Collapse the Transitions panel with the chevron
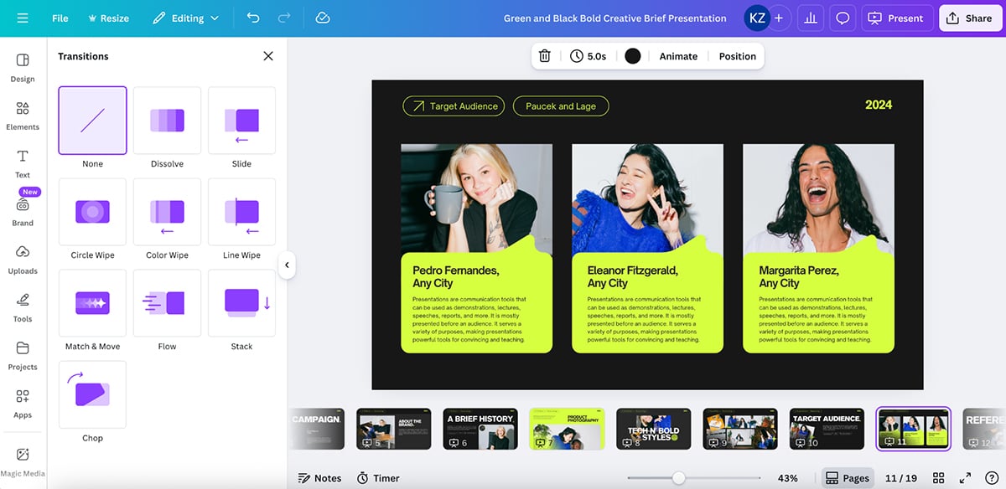1006x489 pixels. (288, 265)
